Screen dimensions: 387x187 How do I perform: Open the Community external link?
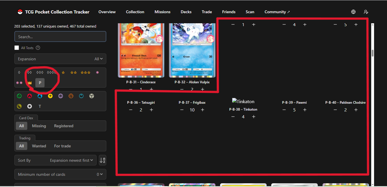coord(277,12)
